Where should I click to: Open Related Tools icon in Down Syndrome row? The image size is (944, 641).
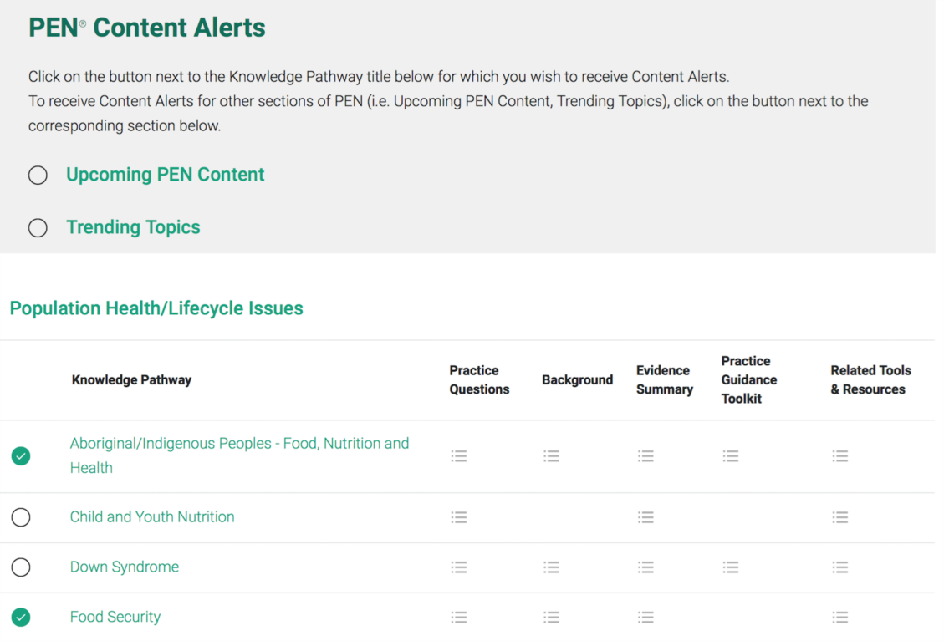coord(839,567)
